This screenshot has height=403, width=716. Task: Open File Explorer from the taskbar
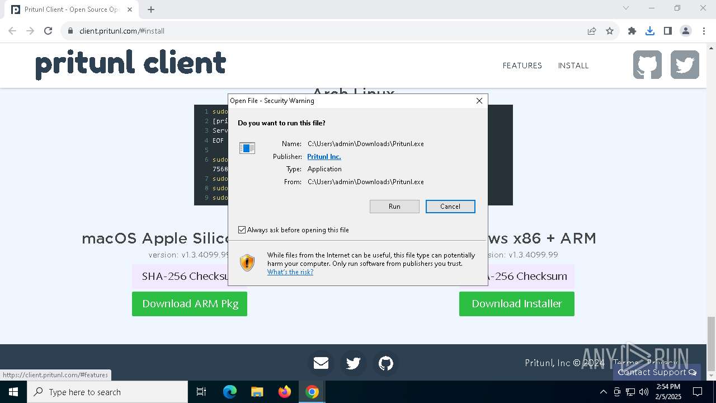pyautogui.click(x=257, y=392)
